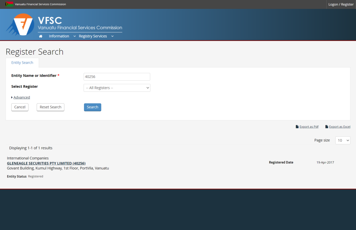356x230 pixels.
Task: Click Vanuatu Financial Services Commission header text
Action: point(40,4)
